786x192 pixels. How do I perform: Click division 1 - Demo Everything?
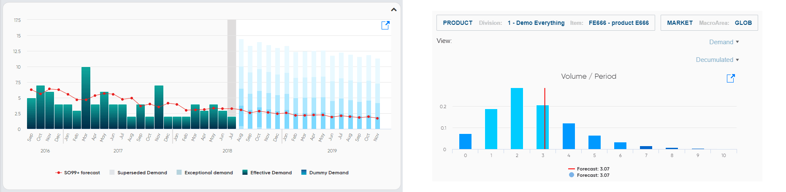click(536, 23)
